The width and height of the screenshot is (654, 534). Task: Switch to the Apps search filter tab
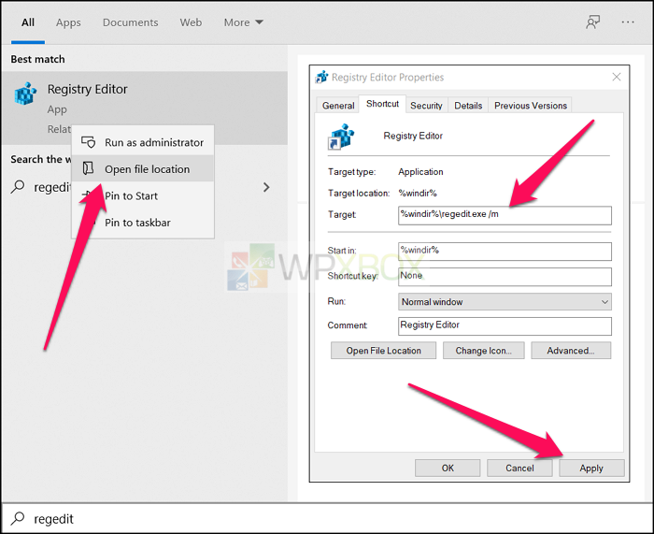click(68, 22)
